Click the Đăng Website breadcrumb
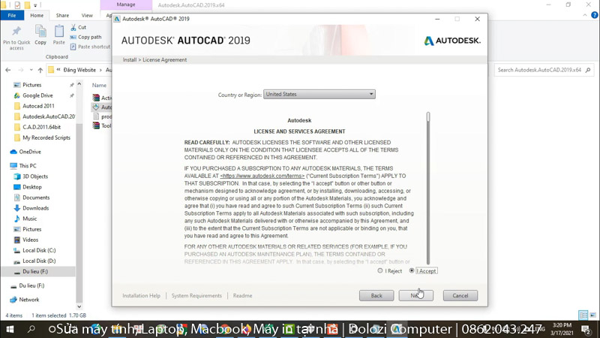Viewport: 600px width, 338px height. pyautogui.click(x=79, y=70)
